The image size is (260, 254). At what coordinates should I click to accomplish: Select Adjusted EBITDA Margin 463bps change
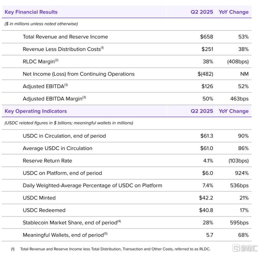pos(239,99)
